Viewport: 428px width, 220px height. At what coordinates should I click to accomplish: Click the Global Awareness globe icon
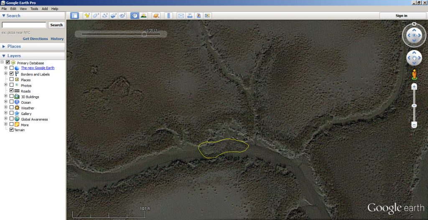17,119
